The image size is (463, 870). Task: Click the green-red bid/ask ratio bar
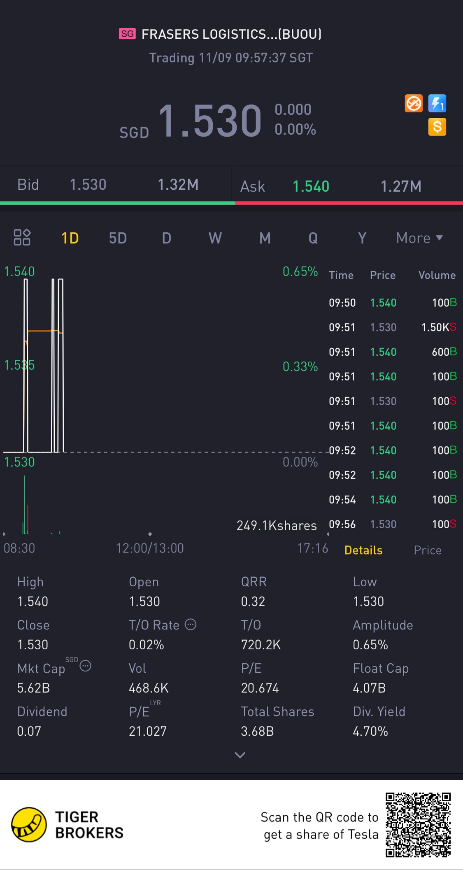coord(231,203)
